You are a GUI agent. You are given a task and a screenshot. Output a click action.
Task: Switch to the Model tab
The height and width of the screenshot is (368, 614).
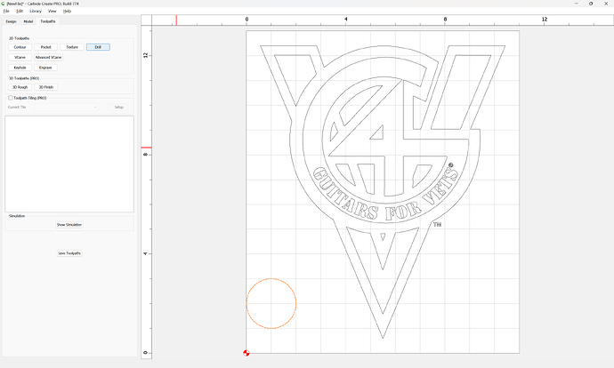(28, 21)
